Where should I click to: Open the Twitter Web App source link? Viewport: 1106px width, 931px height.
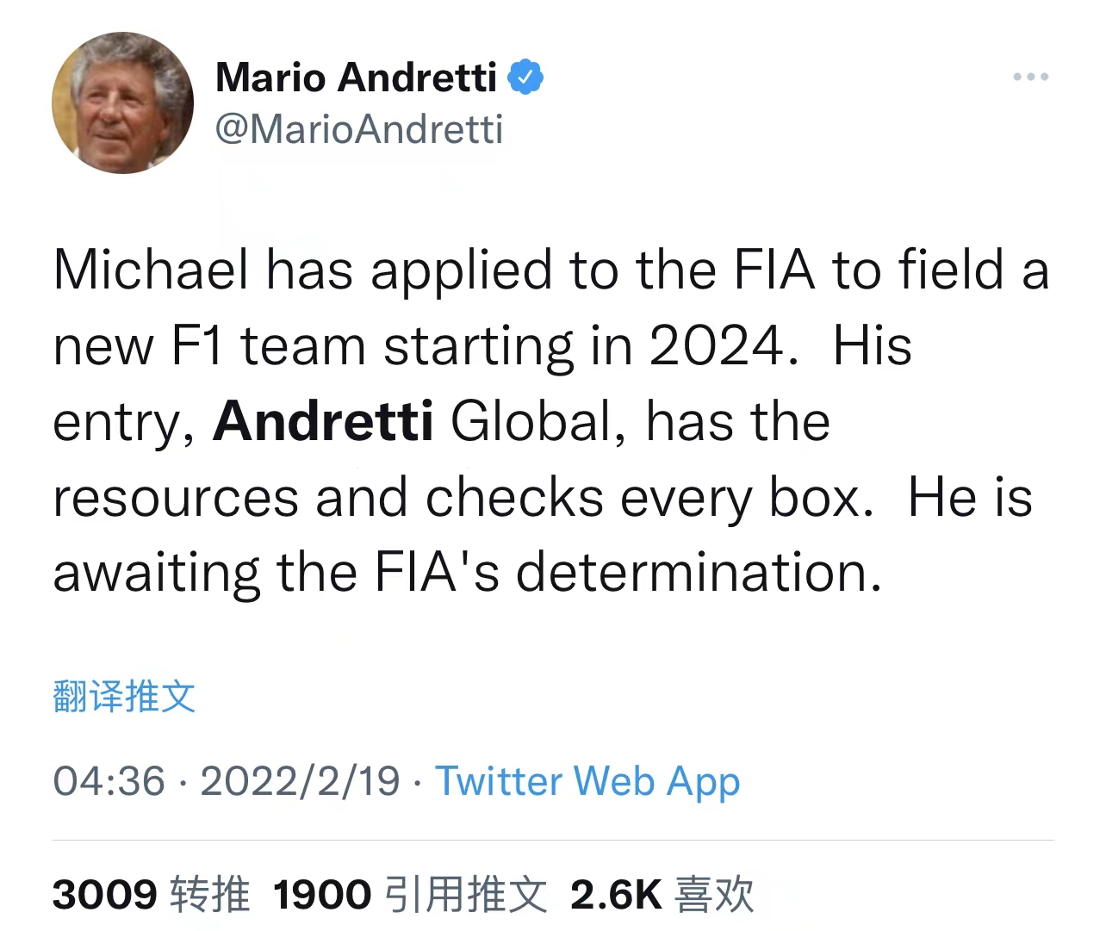click(587, 781)
